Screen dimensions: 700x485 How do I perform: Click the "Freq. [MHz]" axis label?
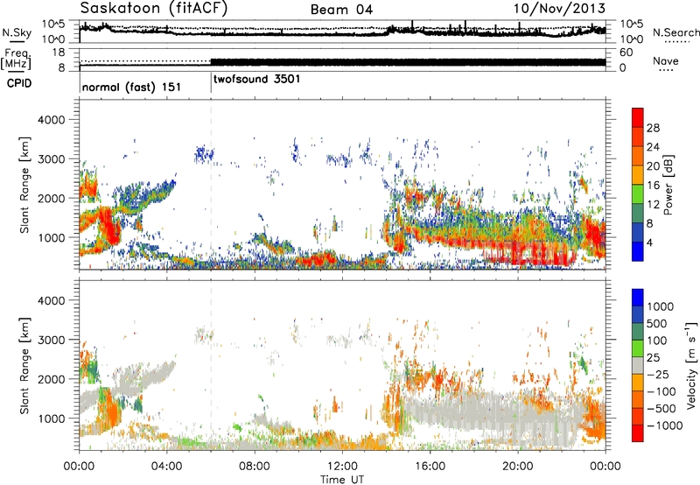[x=16, y=60]
